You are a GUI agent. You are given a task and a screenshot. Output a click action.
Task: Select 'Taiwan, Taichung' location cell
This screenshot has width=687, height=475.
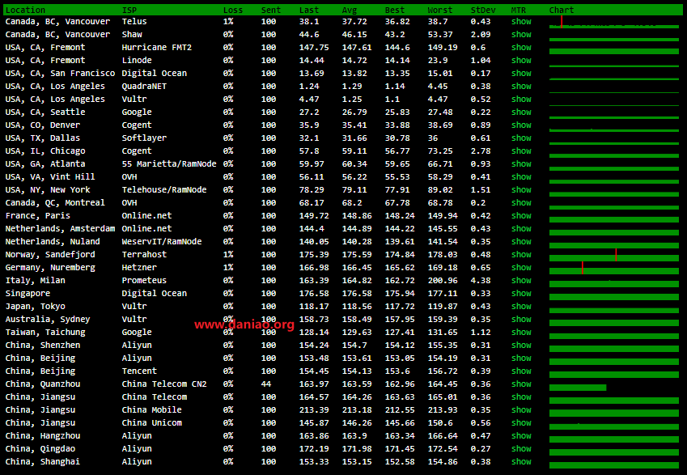coord(45,332)
